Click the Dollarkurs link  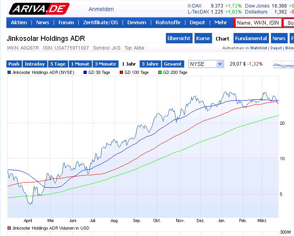point(256,12)
